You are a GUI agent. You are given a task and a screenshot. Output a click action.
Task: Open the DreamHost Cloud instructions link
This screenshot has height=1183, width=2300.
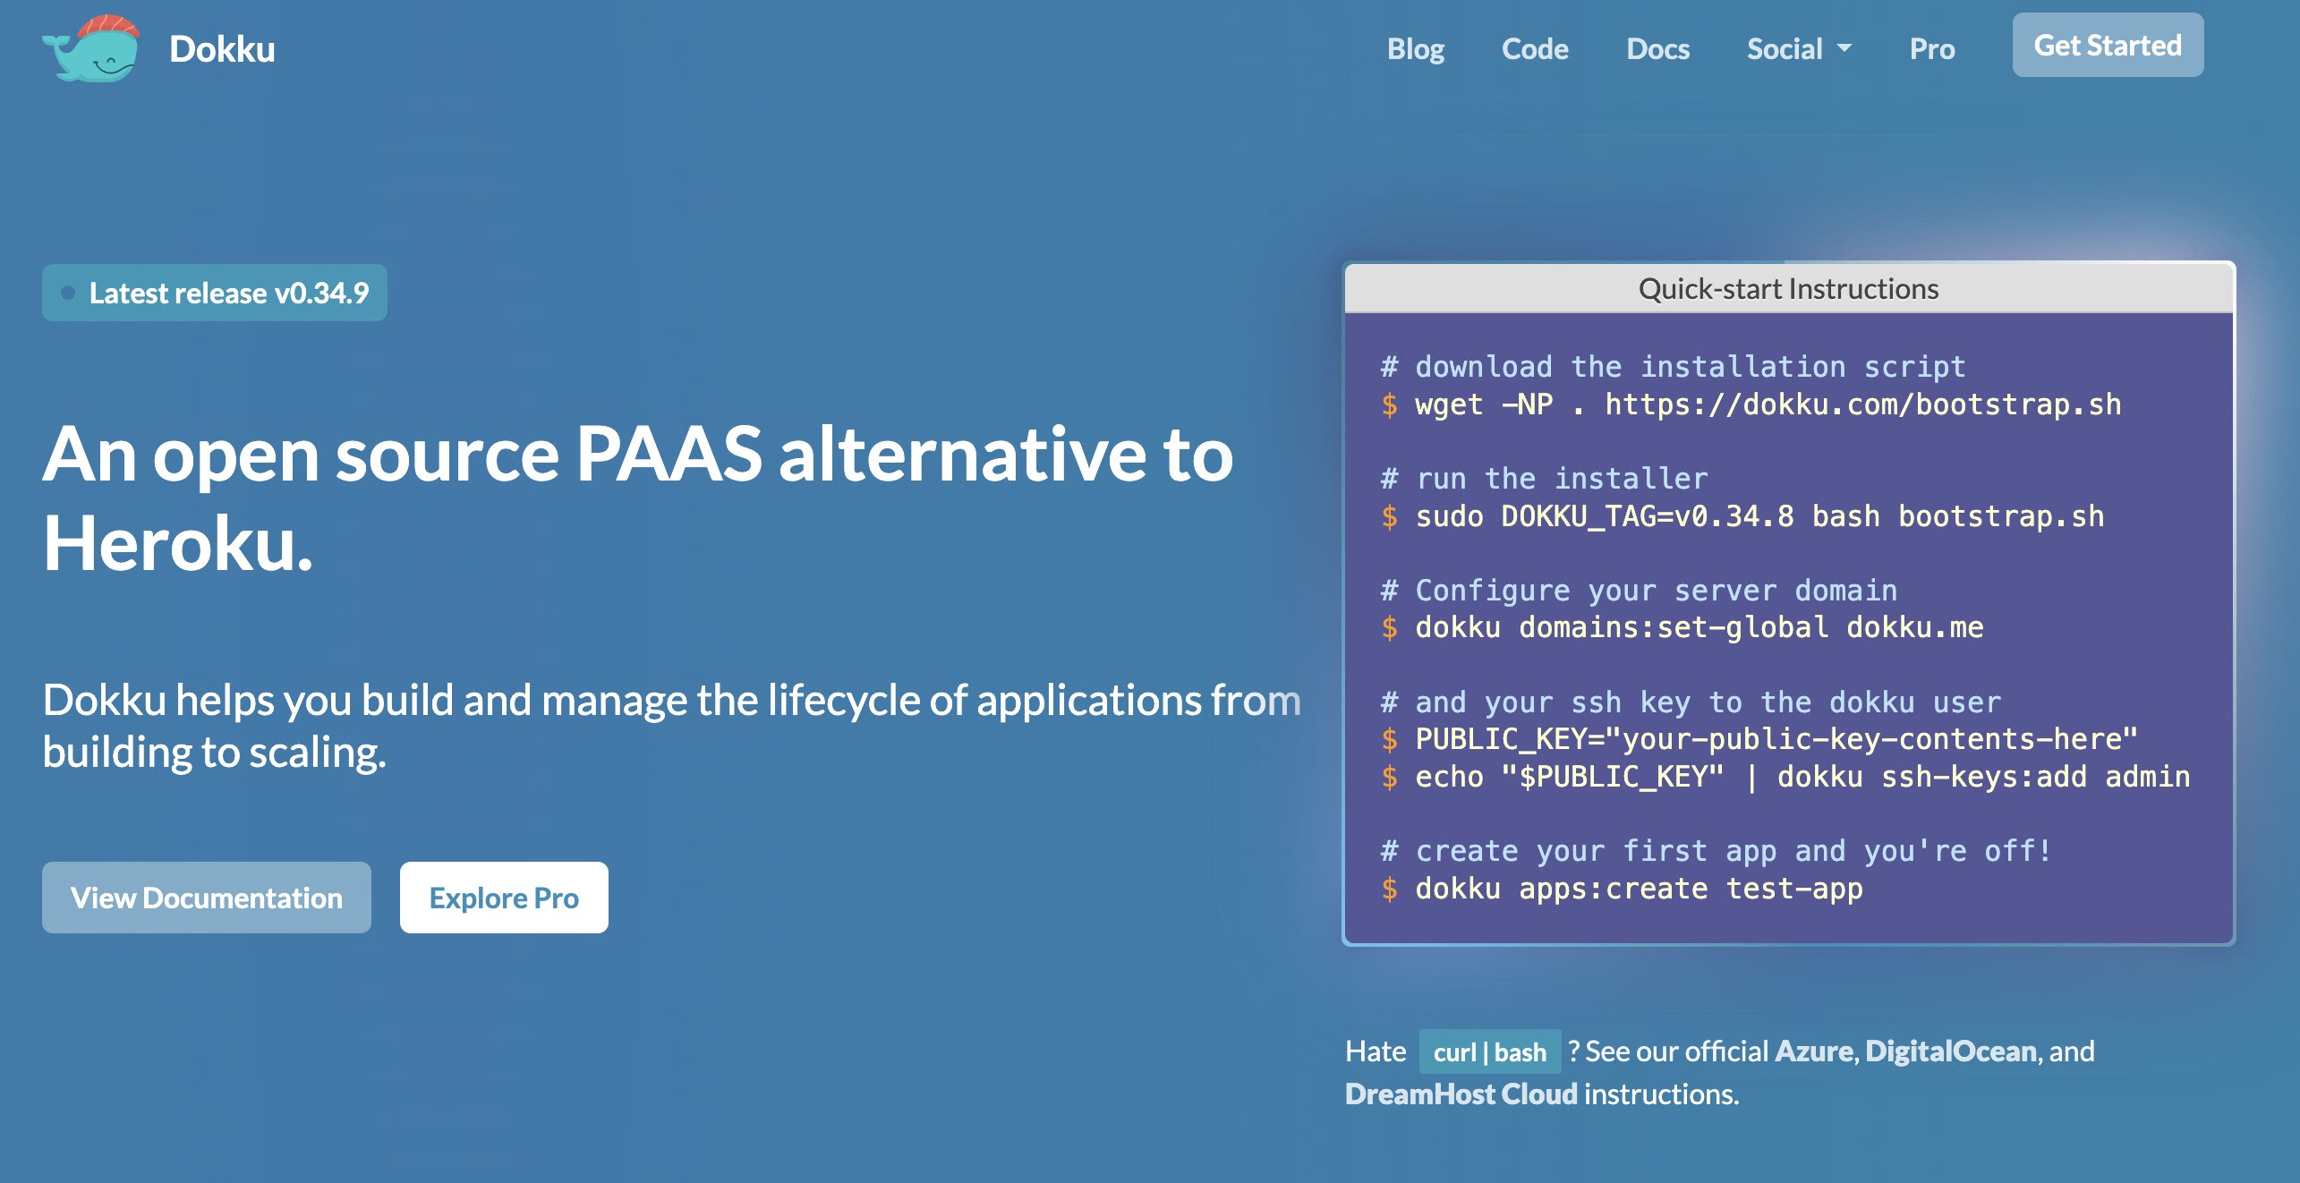1461,1094
